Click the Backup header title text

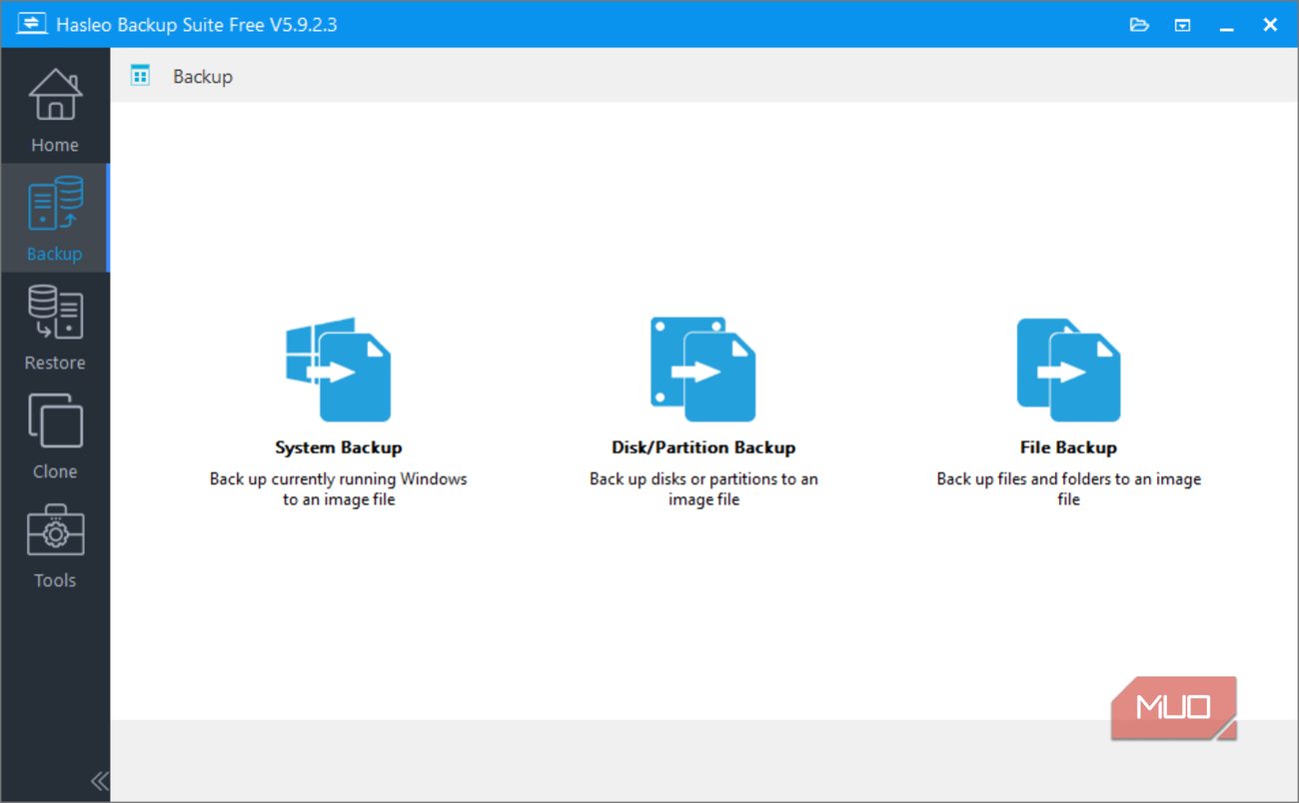[x=203, y=77]
